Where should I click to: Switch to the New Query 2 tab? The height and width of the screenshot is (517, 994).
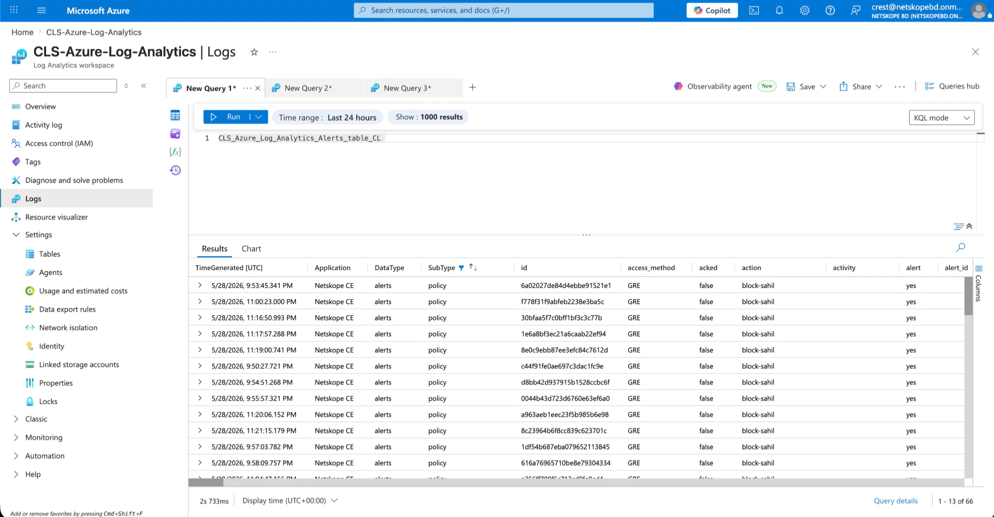pyautogui.click(x=314, y=88)
